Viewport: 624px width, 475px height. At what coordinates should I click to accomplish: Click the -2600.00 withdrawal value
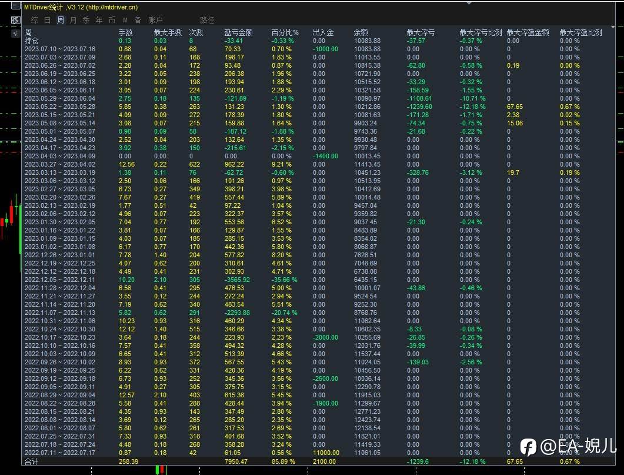(x=325, y=378)
